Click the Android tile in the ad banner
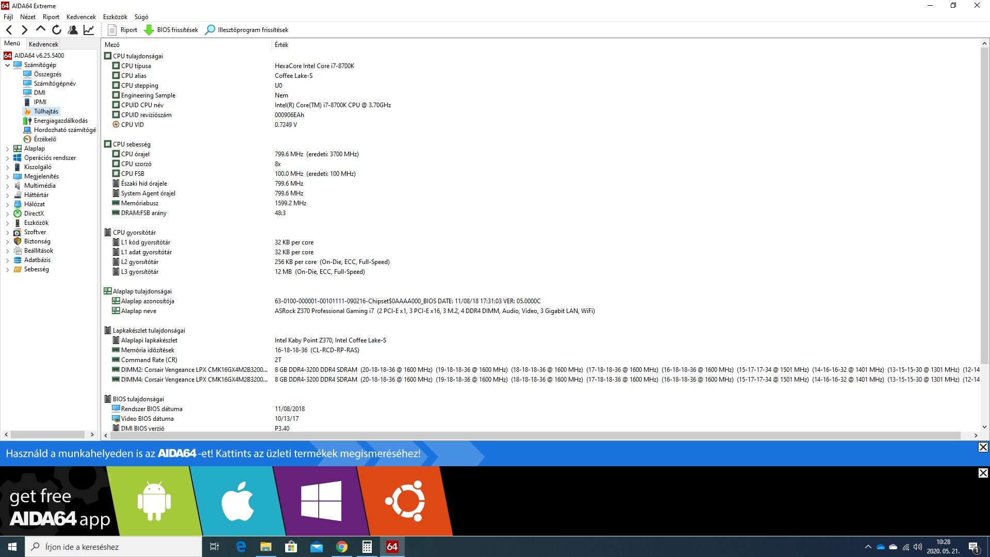The width and height of the screenshot is (990, 557). pyautogui.click(x=154, y=501)
